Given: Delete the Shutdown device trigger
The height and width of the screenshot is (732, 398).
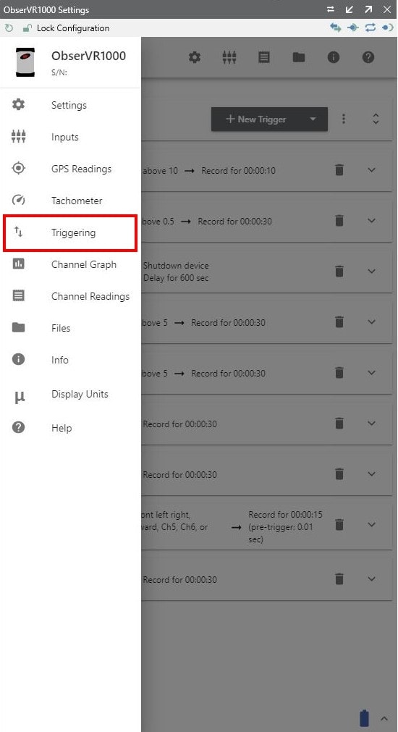Looking at the screenshot, I should 339,271.
